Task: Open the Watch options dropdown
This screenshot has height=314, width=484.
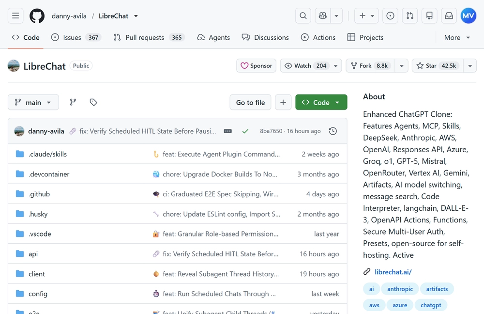Action: [311, 65]
